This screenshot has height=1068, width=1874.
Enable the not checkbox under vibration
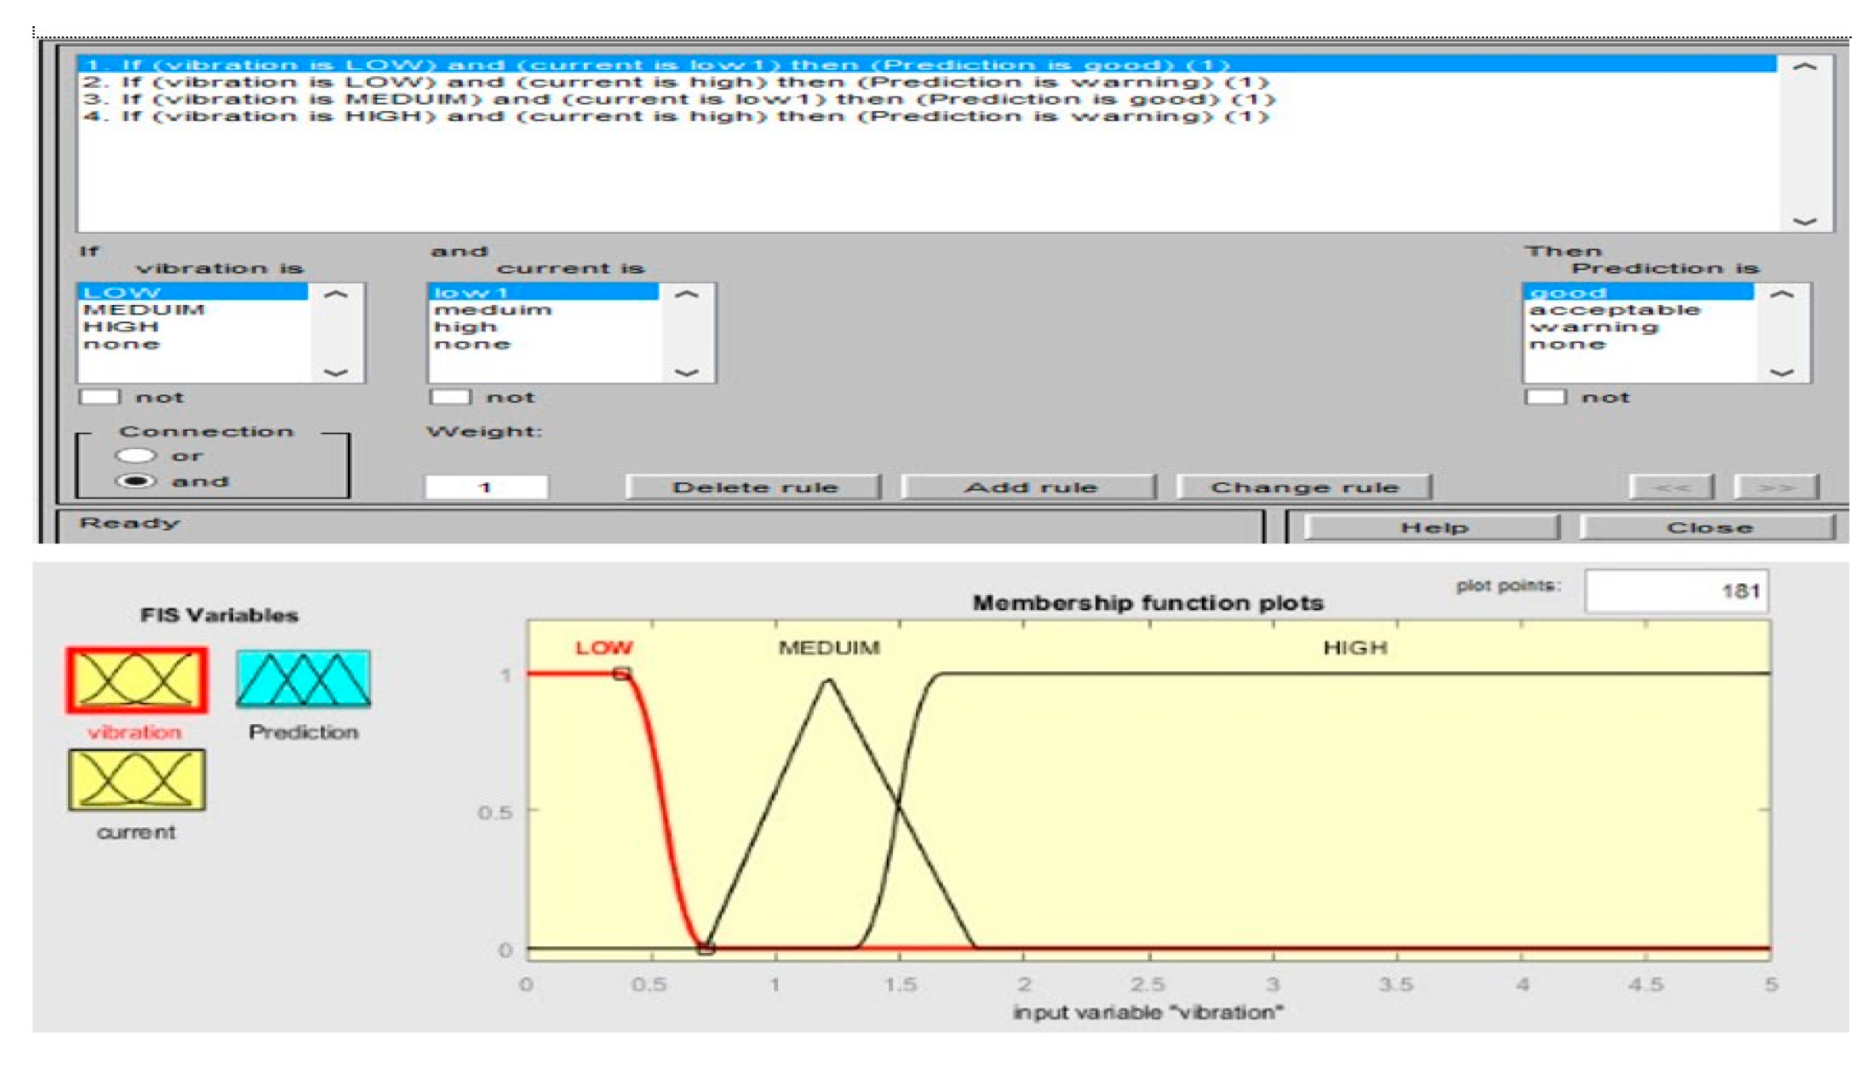coord(100,397)
